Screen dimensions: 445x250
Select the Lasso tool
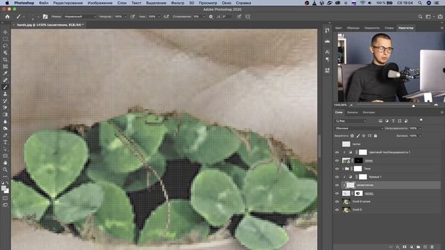(5, 46)
